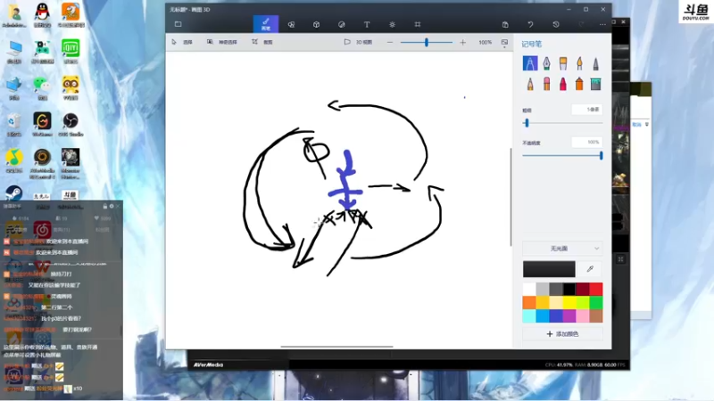Choose the bright red color swatch

(596, 289)
